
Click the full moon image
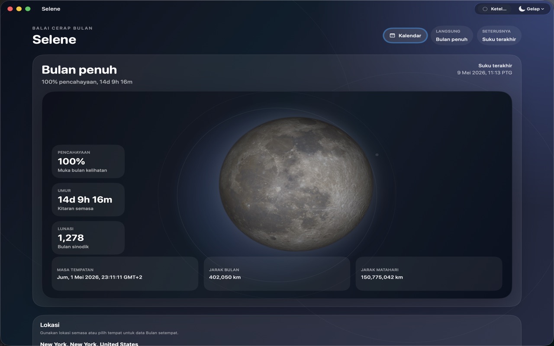pyautogui.click(x=296, y=184)
